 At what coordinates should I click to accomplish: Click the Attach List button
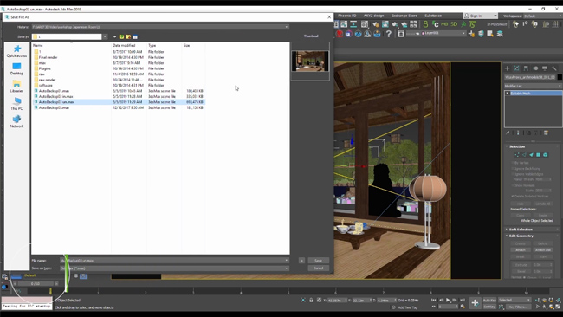[x=543, y=249]
